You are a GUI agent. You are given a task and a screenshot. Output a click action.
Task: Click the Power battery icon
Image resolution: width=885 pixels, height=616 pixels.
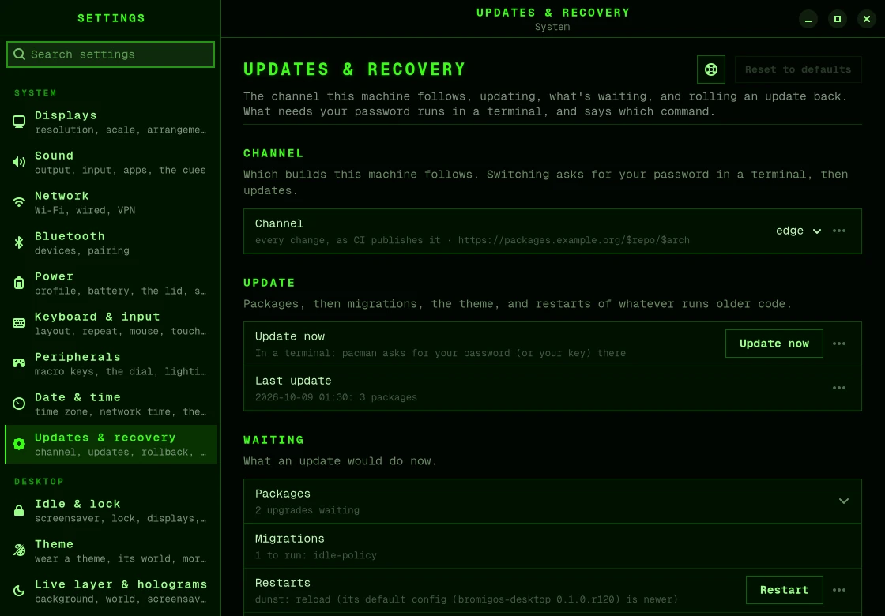(x=19, y=284)
